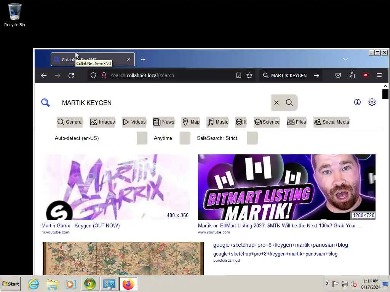Submit the Firefox search bar arrow
Image resolution: width=390 pixels, height=292 pixels.
tap(316, 76)
